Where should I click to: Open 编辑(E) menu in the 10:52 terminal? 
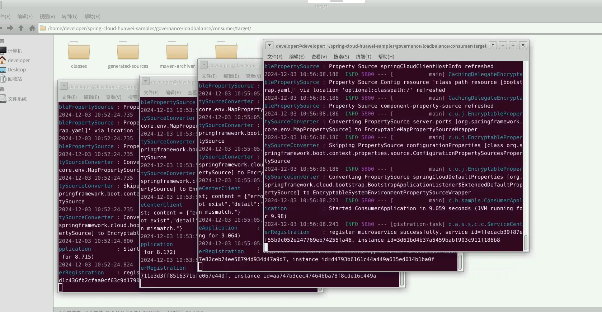pos(91,97)
